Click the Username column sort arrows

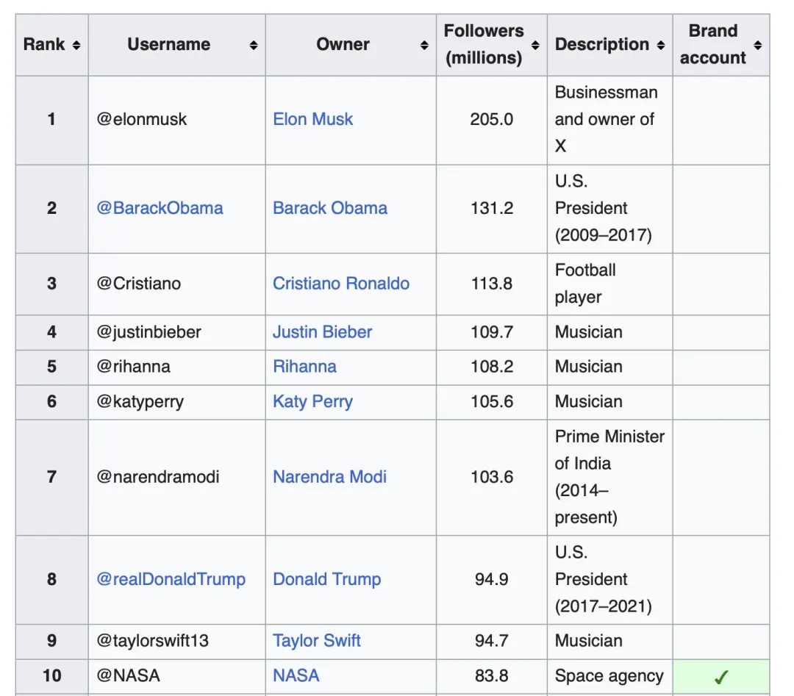254,46
